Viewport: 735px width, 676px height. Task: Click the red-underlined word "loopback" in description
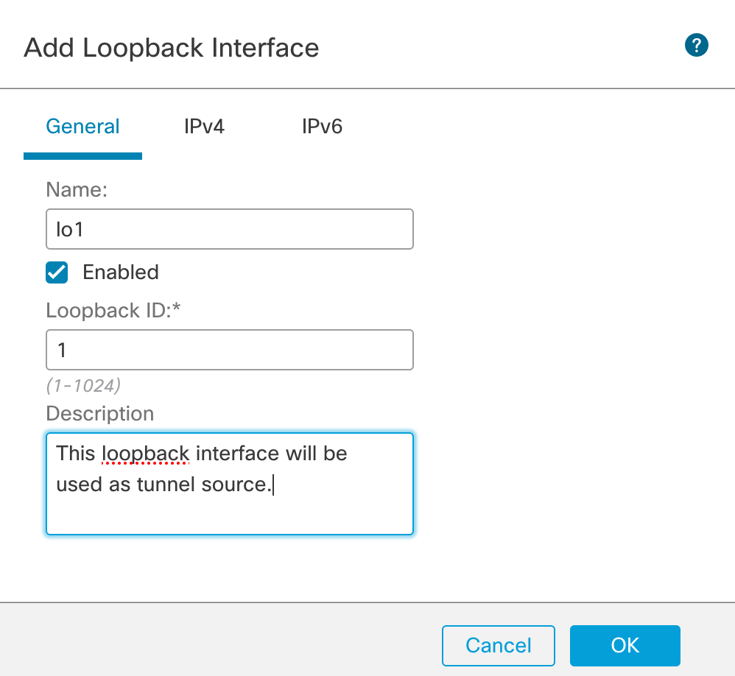[x=146, y=454]
